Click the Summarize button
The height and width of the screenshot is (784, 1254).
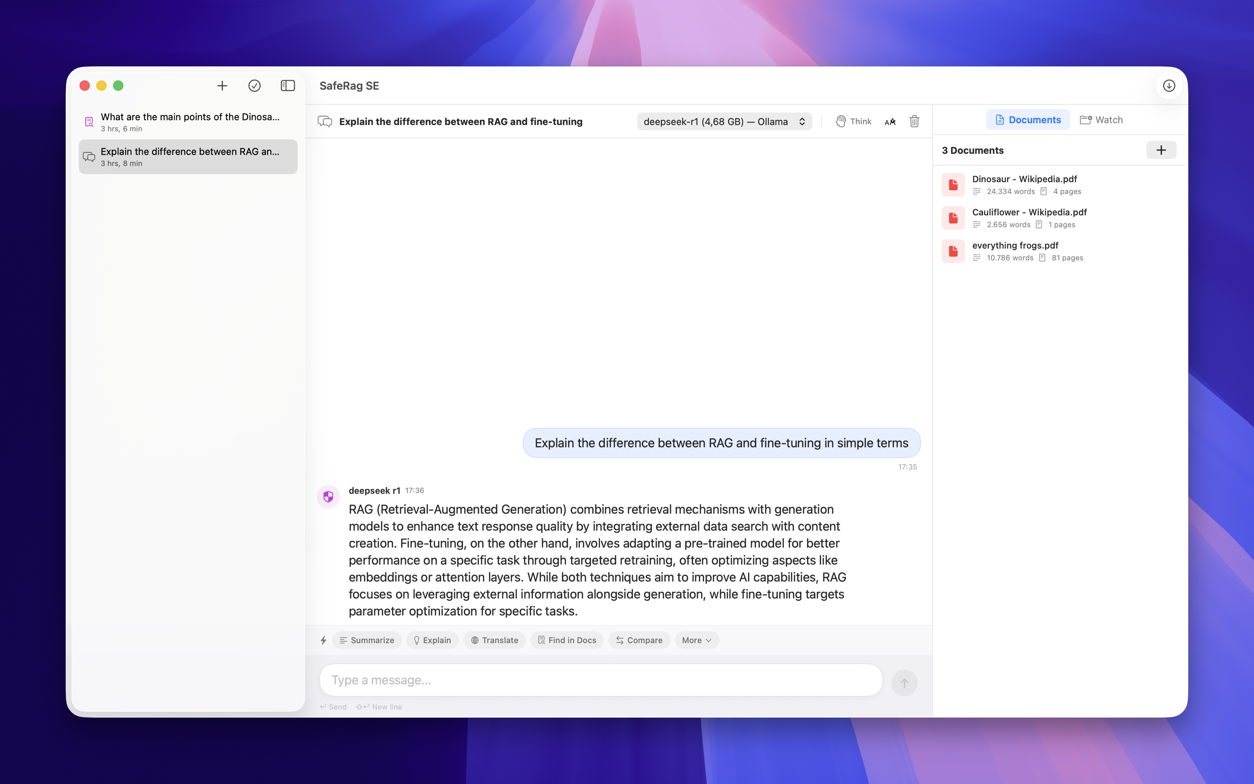point(366,640)
